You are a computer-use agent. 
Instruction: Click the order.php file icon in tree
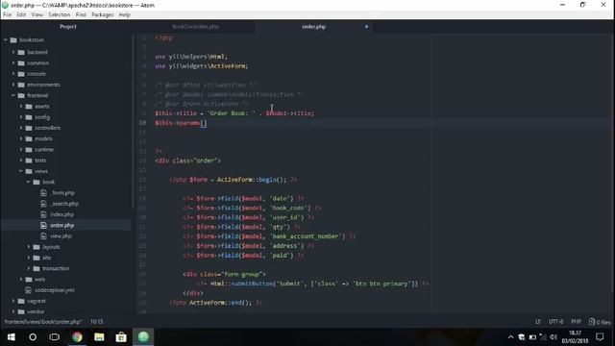pyautogui.click(x=43, y=225)
